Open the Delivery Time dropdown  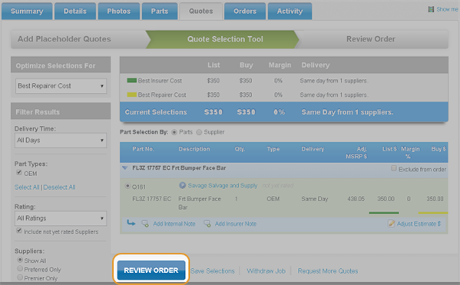point(61,141)
